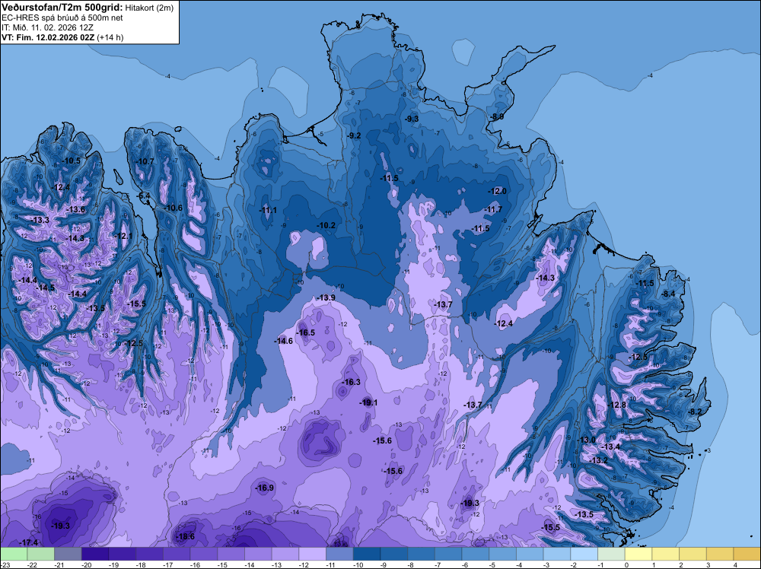Click the 'IT: Mið. 11. 02. 2026 12Z' line
Image resolution: width=761 pixels, height=569 pixels.
pos(47,27)
